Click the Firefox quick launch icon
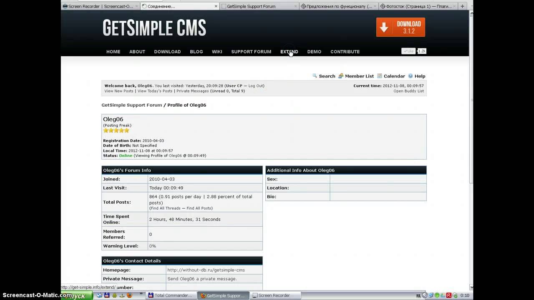534x300 pixels. click(129, 295)
